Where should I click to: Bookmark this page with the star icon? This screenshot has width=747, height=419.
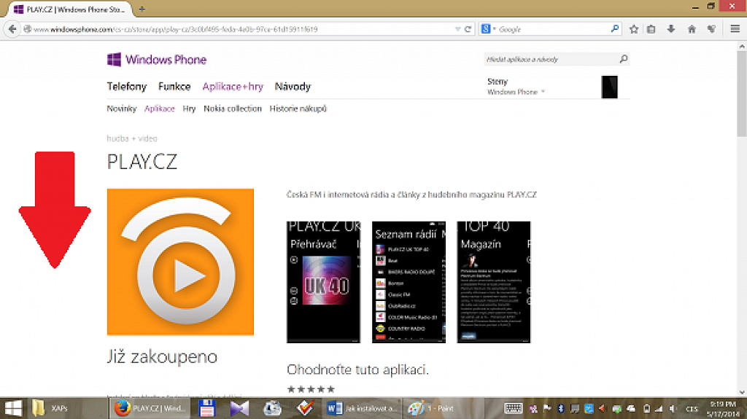coord(634,29)
